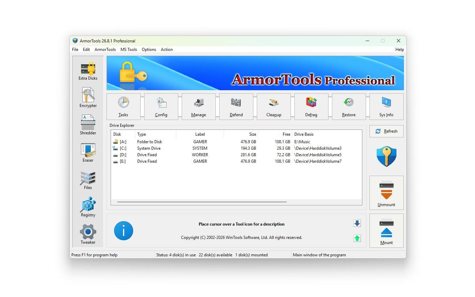This screenshot has width=475, height=297.
Task: Open the Help menu
Action: click(400, 50)
